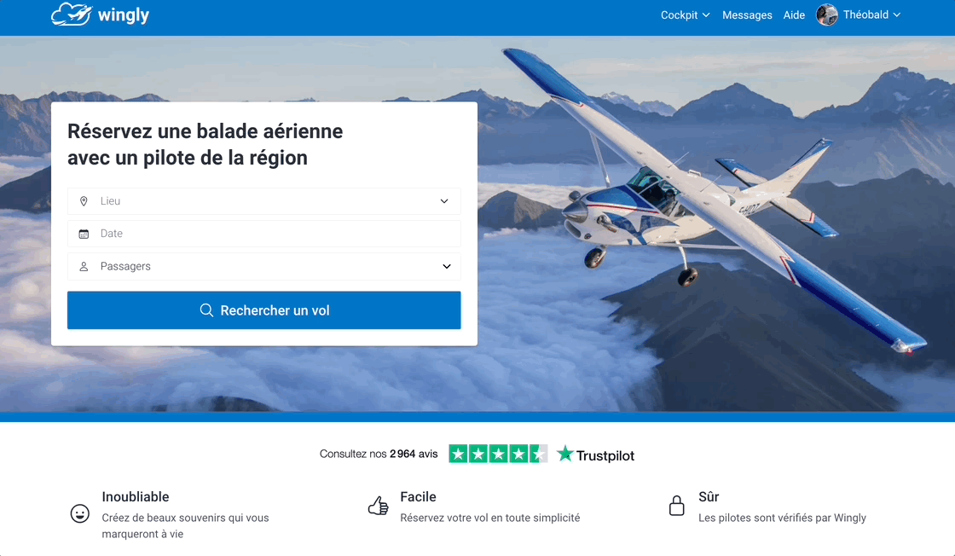Open Messages in the top navigation
The height and width of the screenshot is (556, 955).
pos(747,14)
